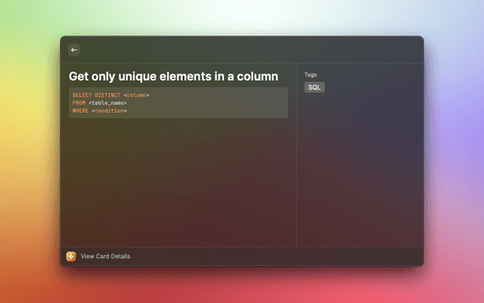Click the word 'column' in the title
The width and height of the screenshot is (484, 303).
256,77
